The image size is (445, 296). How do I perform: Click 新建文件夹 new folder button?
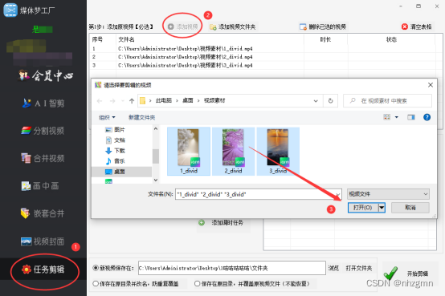pos(141,117)
